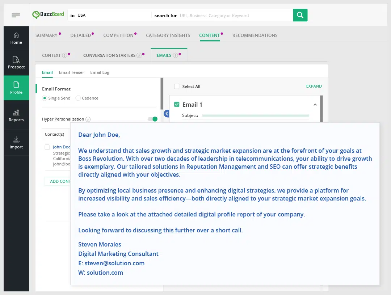Open the hamburger menu icon
Screen dimensions: 391x295
[x=16, y=15]
